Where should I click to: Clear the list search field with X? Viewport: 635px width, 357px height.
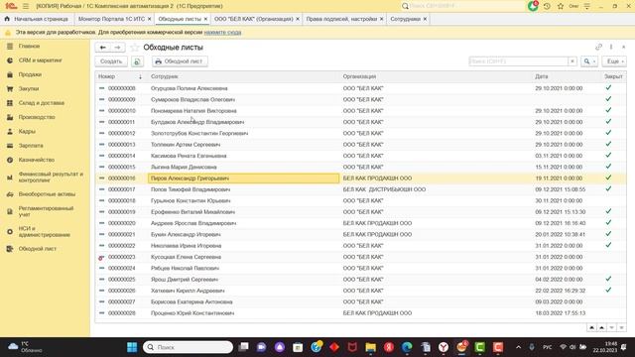tap(572, 61)
